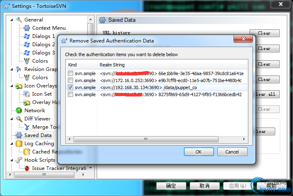The height and width of the screenshot is (196, 293).
Task: Check the 66e1bb9e-3e35 authentication item
Action: click(70, 73)
